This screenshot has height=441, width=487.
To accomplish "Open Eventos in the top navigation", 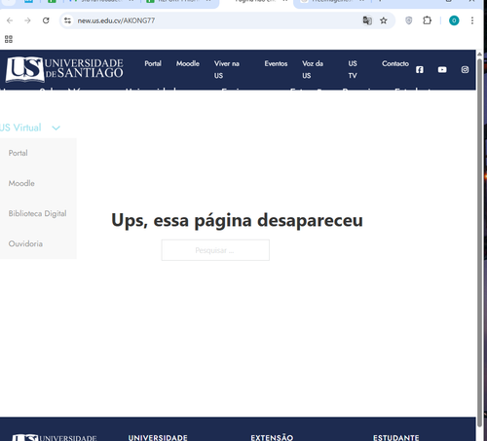I will [276, 63].
